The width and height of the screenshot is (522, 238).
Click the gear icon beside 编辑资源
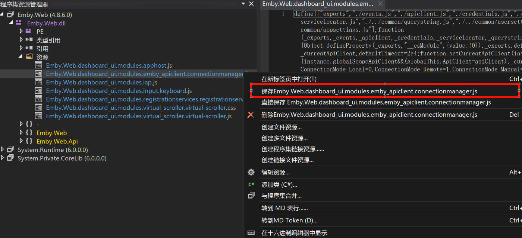tap(251, 172)
